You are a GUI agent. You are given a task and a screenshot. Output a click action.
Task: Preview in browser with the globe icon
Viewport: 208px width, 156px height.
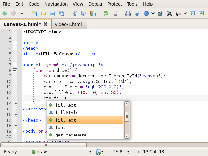pos(146,13)
